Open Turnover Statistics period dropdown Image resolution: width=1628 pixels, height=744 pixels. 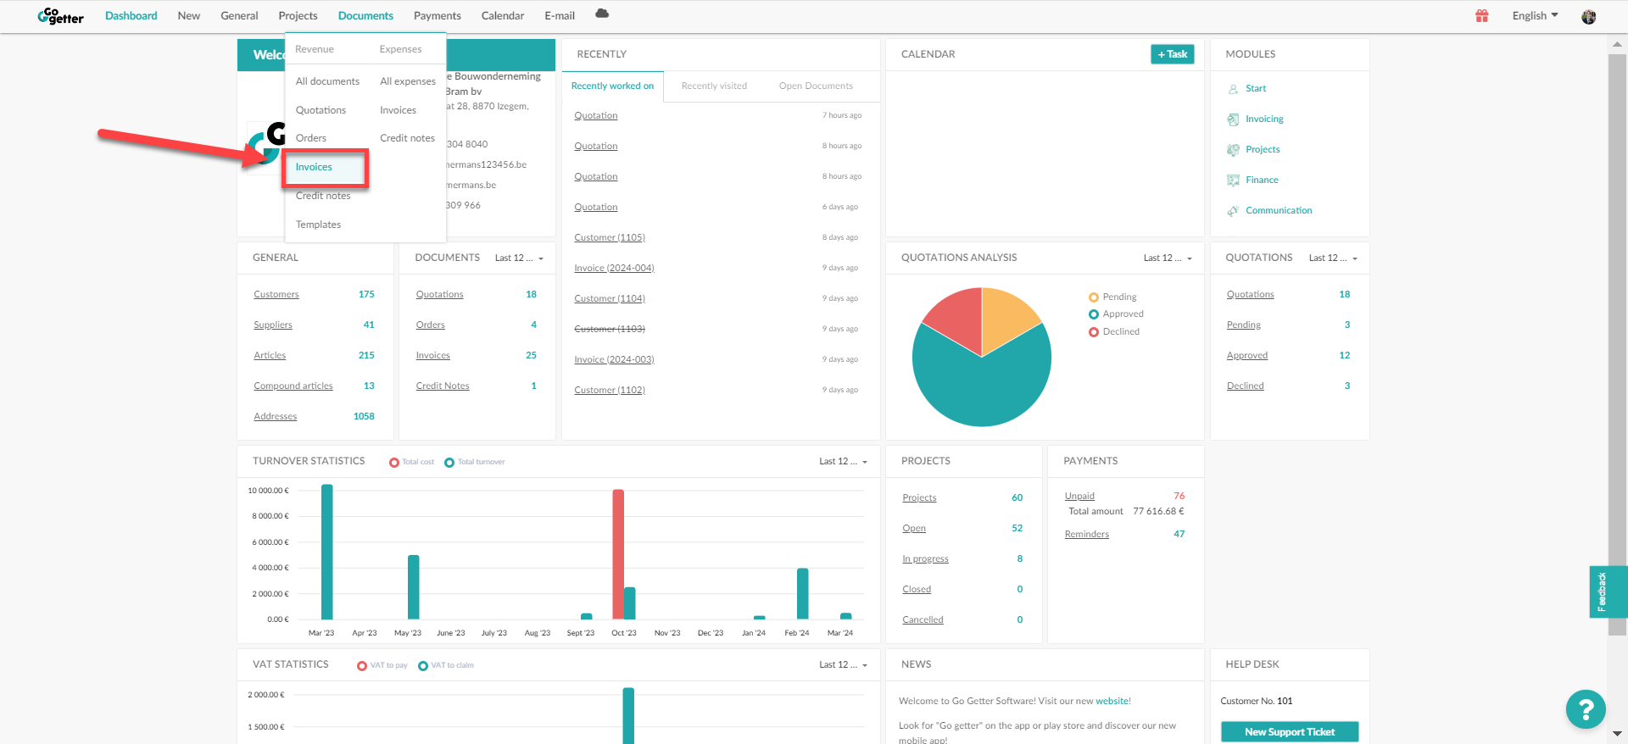[x=843, y=461]
